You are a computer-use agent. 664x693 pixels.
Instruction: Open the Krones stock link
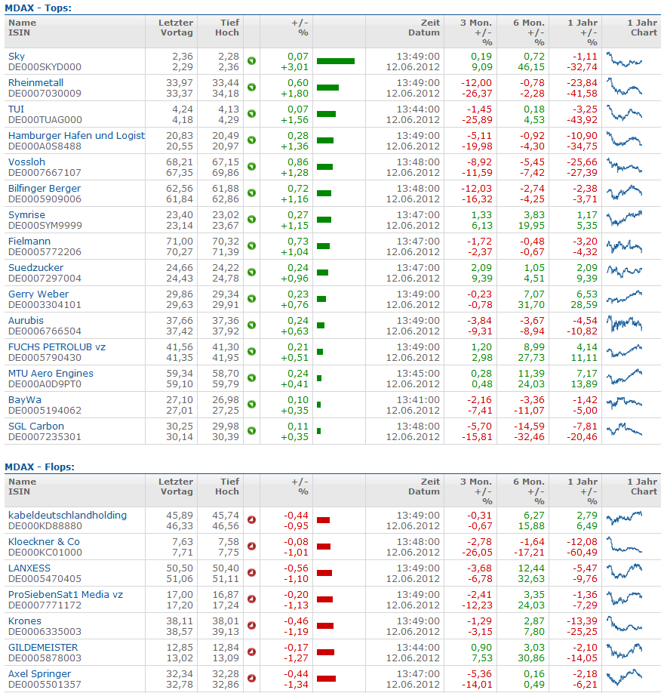point(25,621)
